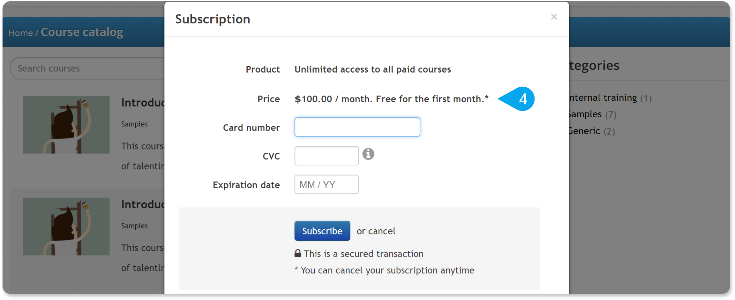Click the lock icon for secured transaction

pyautogui.click(x=298, y=253)
